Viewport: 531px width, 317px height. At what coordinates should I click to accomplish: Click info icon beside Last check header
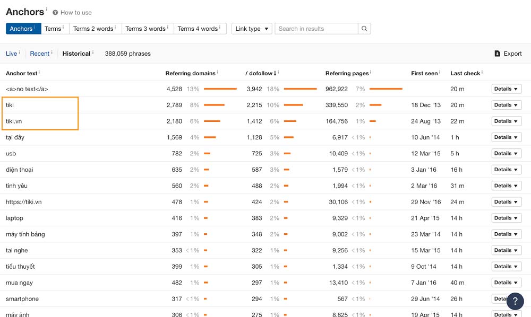click(x=482, y=72)
